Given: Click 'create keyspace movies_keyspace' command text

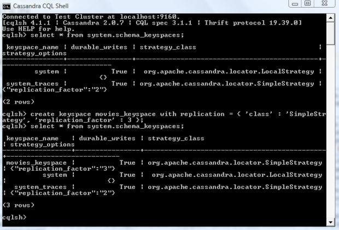Looking at the screenshot, I should click(93, 114).
